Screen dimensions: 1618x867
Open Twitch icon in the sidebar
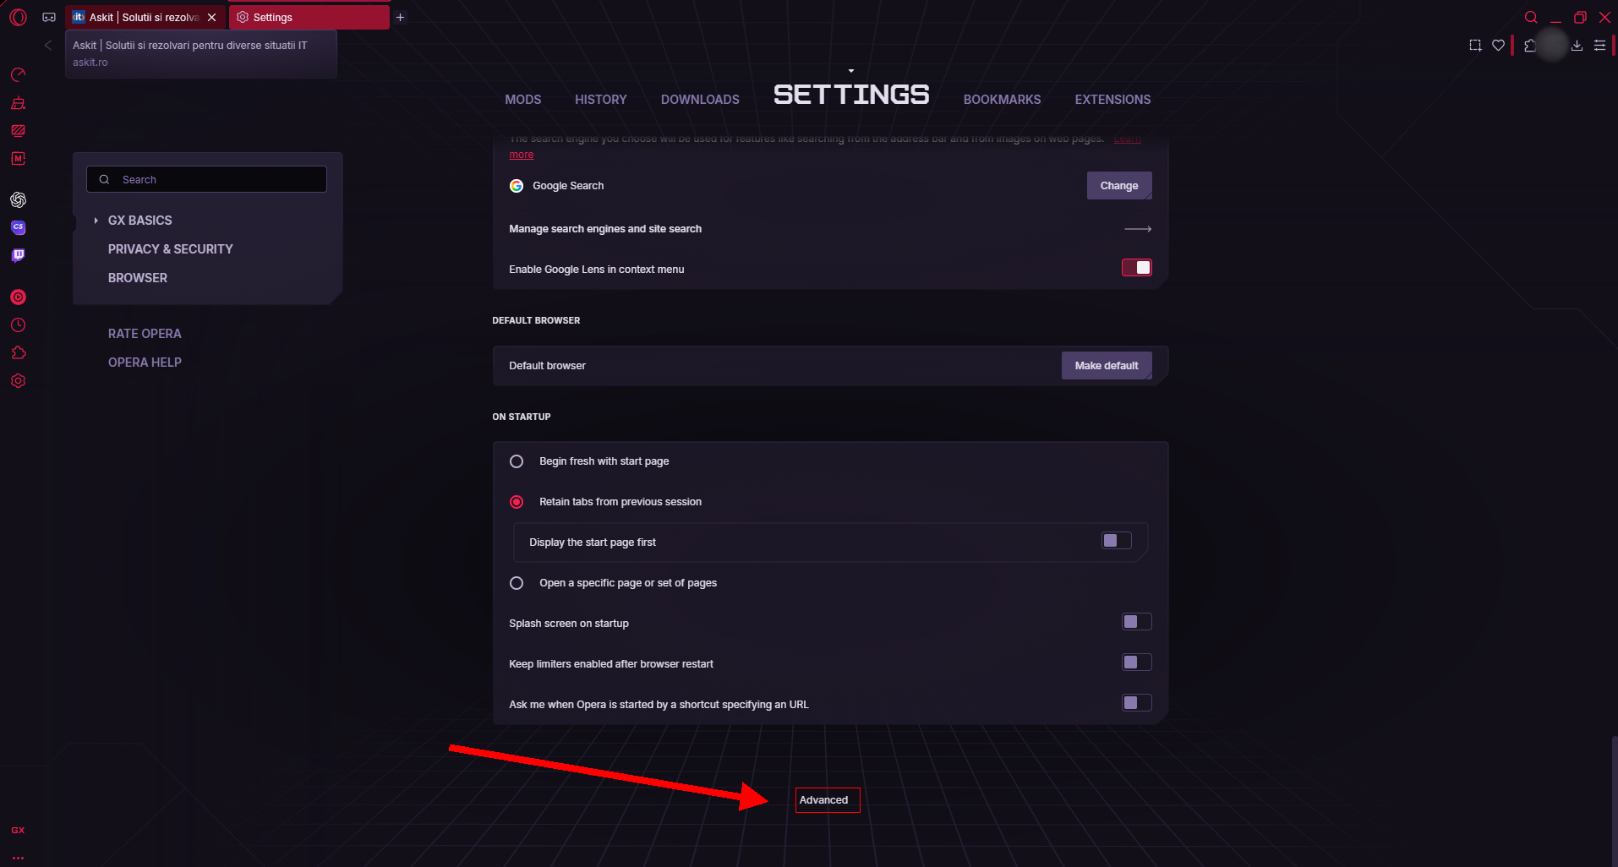tap(18, 255)
